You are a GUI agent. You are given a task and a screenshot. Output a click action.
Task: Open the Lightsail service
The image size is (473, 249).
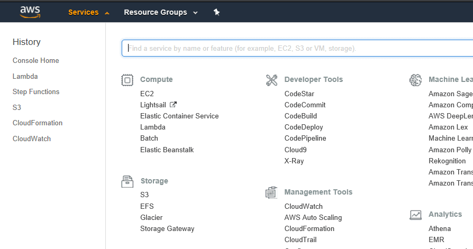coord(153,105)
